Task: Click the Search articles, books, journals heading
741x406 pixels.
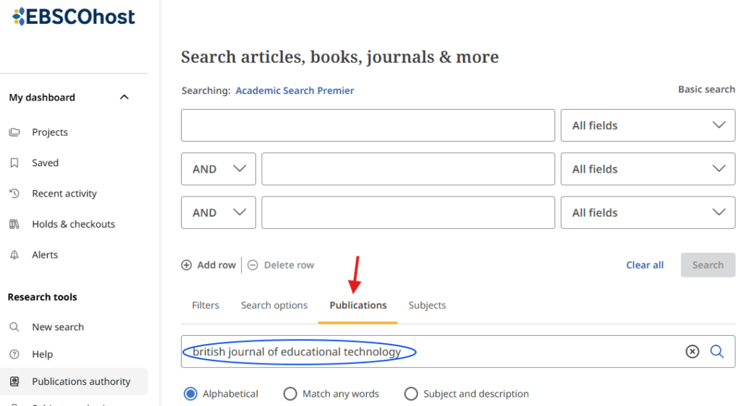Action: click(x=340, y=57)
